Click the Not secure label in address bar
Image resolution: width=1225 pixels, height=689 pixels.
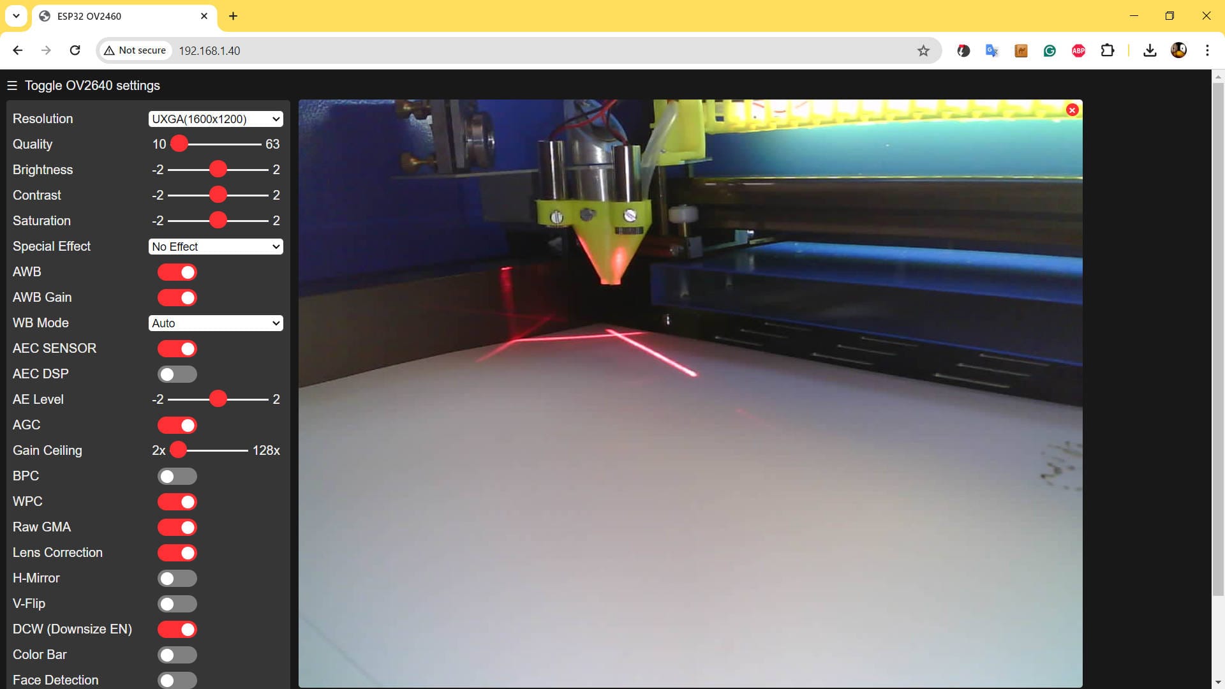tap(135, 50)
